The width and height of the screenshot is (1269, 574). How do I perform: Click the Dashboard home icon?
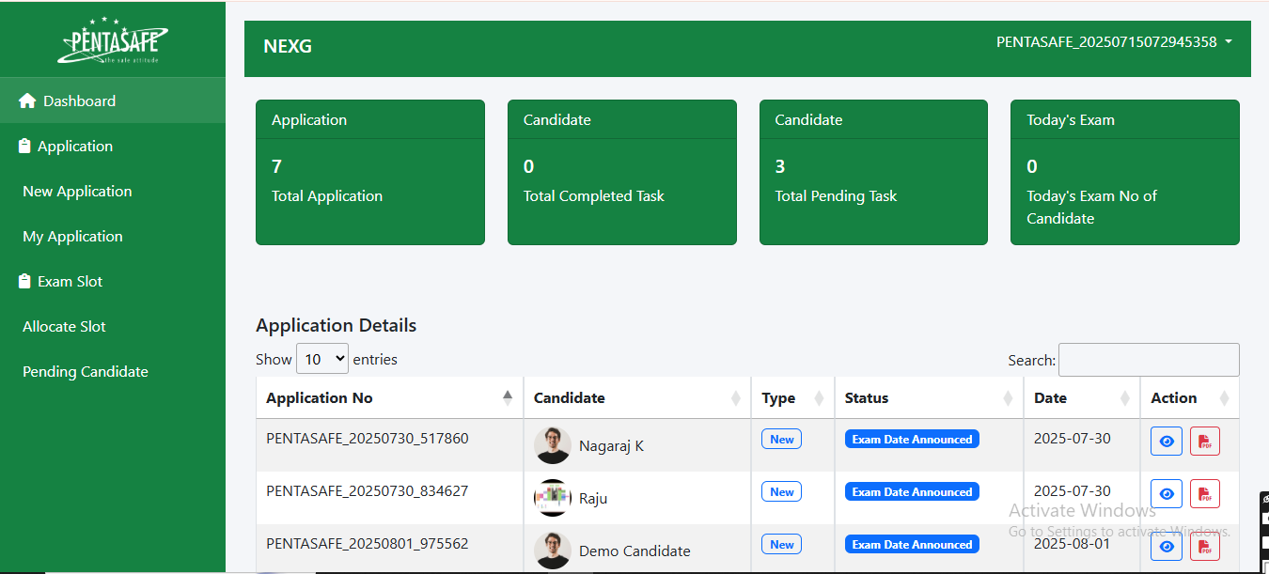coord(27,101)
